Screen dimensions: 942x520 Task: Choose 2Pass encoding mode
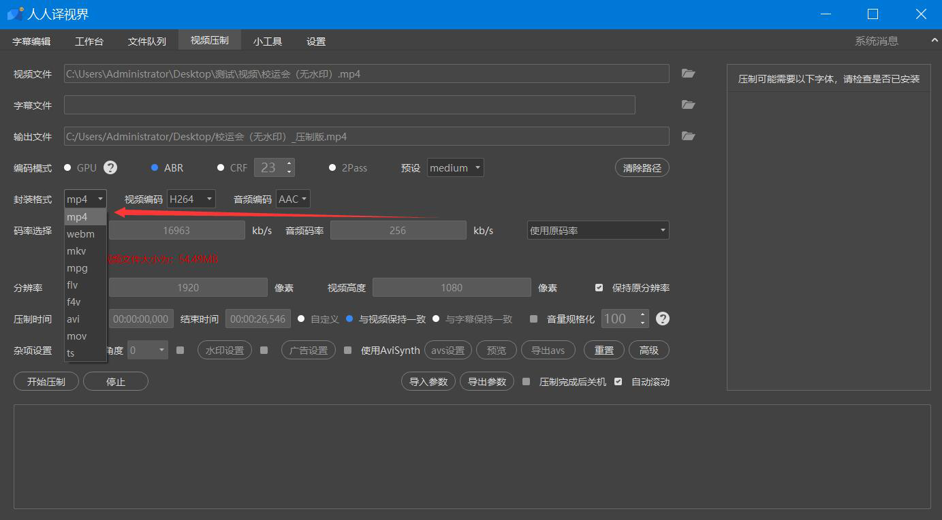pos(332,167)
